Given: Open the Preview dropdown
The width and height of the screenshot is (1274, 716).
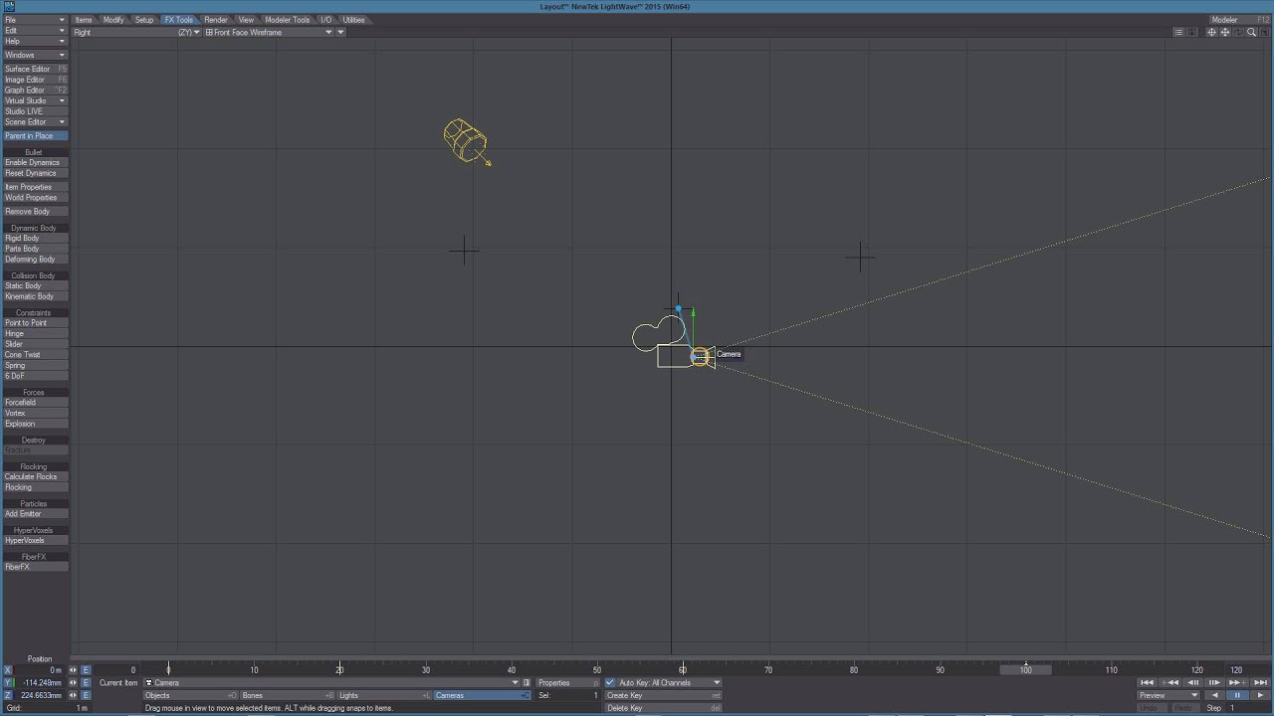Looking at the screenshot, I should 1169,694.
